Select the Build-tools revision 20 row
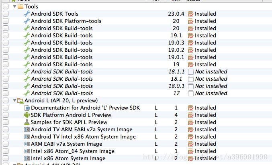Viewport: 272px width, 165px height. click(137, 28)
